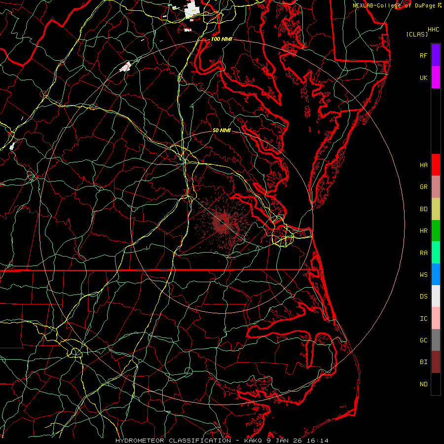Click the DS white legend swatch
This screenshot has height=444, width=444.
tap(436, 296)
